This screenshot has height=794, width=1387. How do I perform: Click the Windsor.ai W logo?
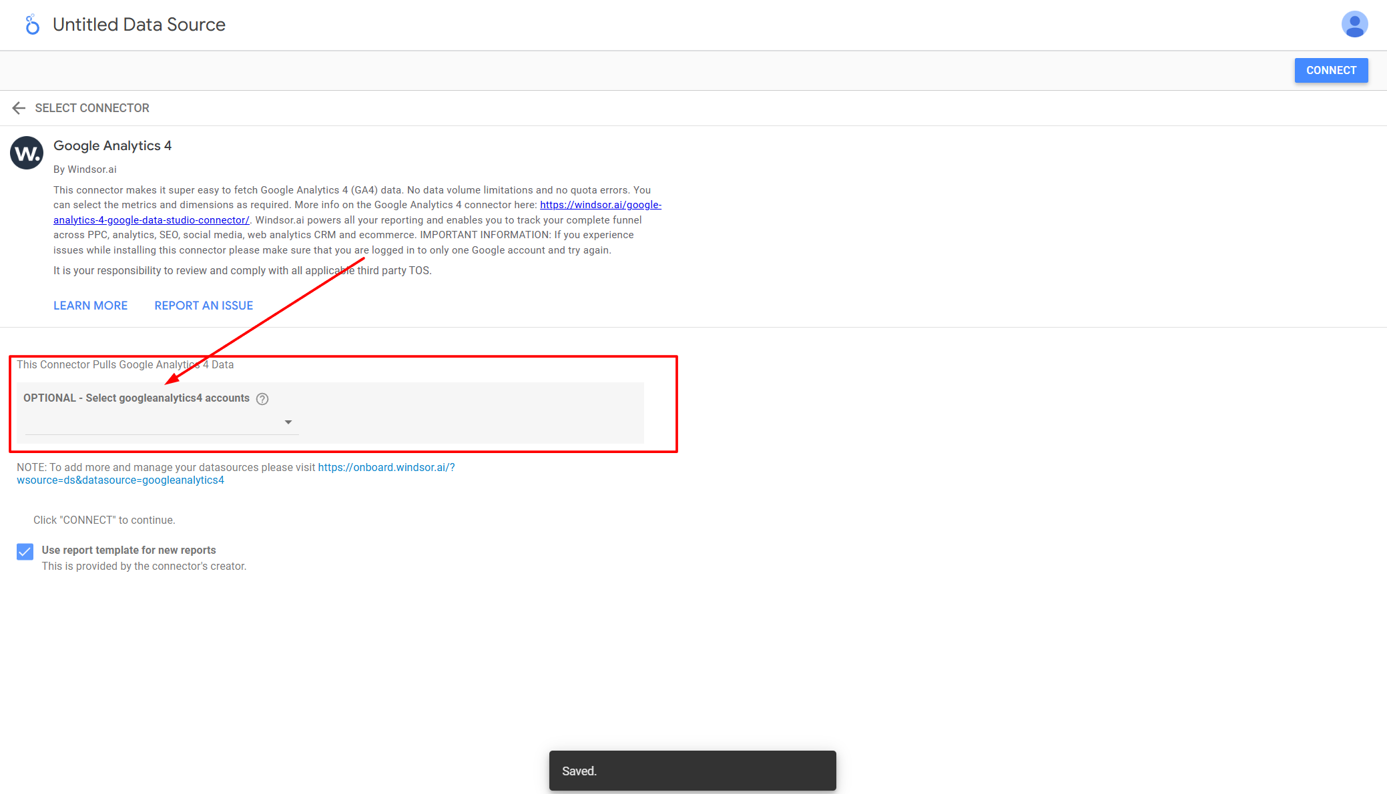coord(27,153)
